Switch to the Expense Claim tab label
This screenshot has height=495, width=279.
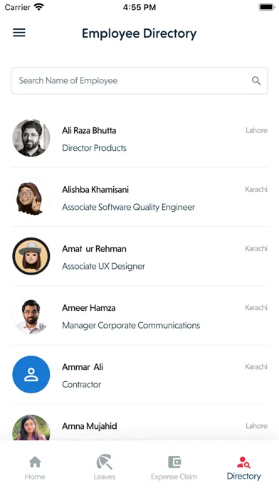pos(174,477)
